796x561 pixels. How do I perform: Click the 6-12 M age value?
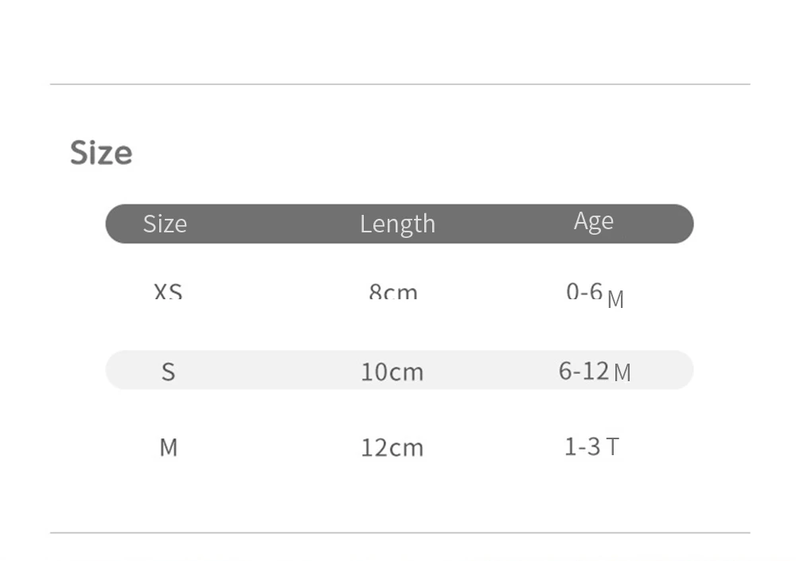595,371
